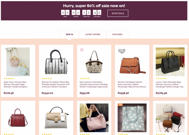This screenshot has width=189, height=135.
Task: Click the -15% discount badge on llama tote
Action: click(x=120, y=105)
